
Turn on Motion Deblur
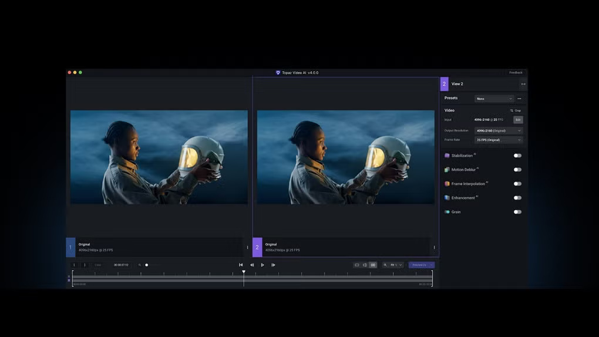coord(517,170)
